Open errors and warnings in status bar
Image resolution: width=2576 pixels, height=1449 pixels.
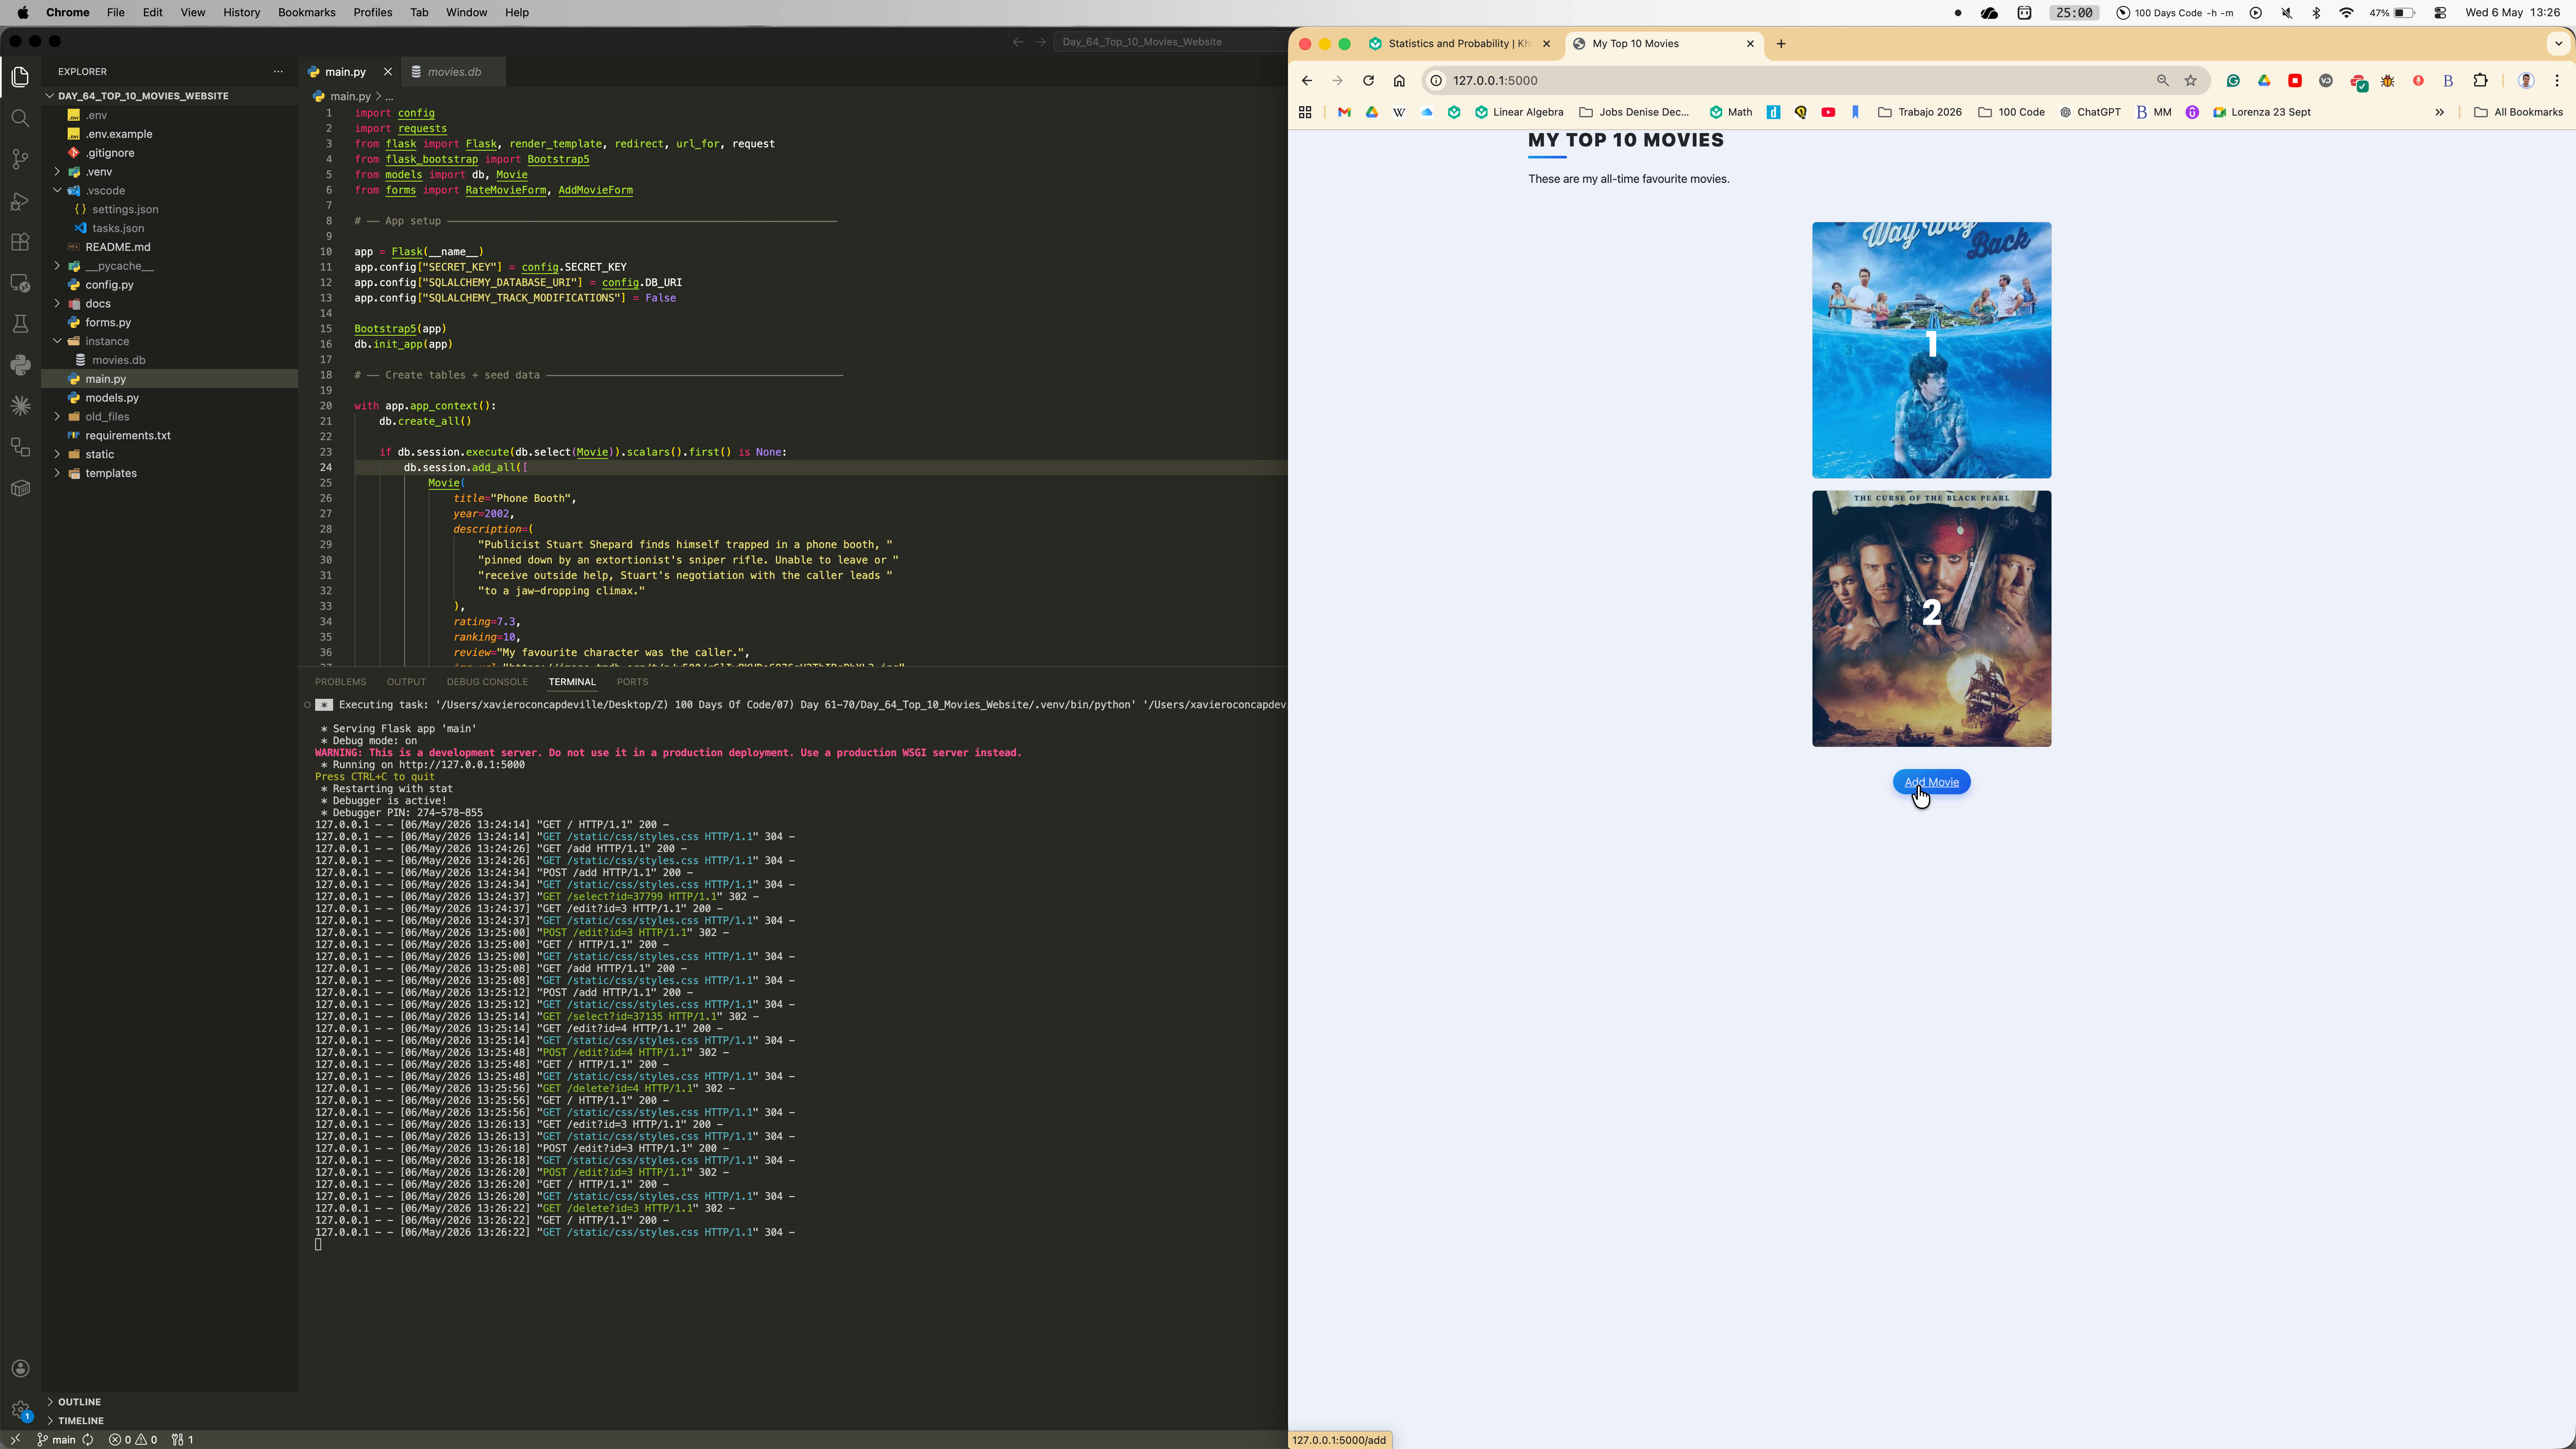[x=133, y=1440]
